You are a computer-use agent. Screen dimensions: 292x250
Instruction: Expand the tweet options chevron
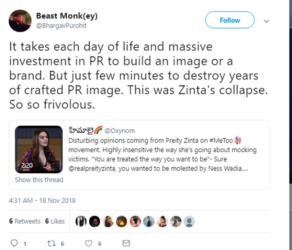(266, 21)
